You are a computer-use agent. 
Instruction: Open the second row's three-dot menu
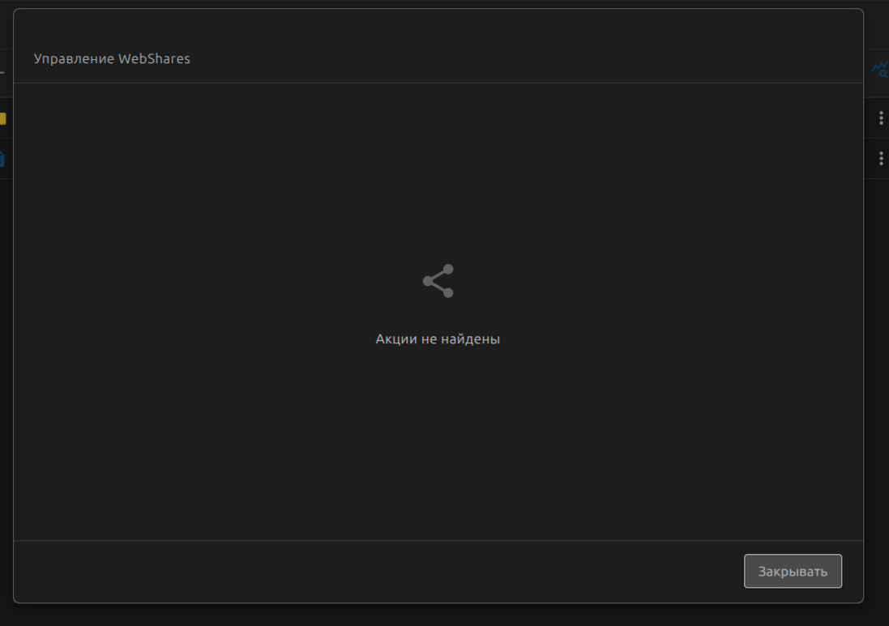pyautogui.click(x=880, y=159)
